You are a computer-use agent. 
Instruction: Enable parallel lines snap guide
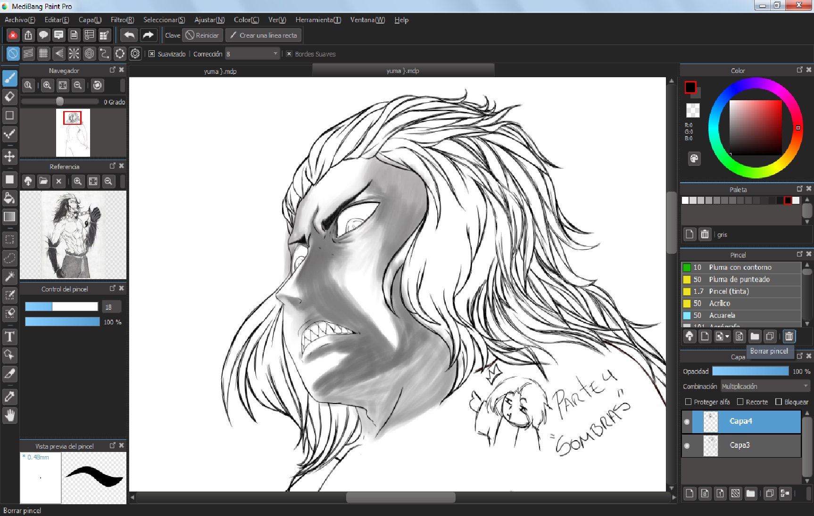(x=28, y=54)
